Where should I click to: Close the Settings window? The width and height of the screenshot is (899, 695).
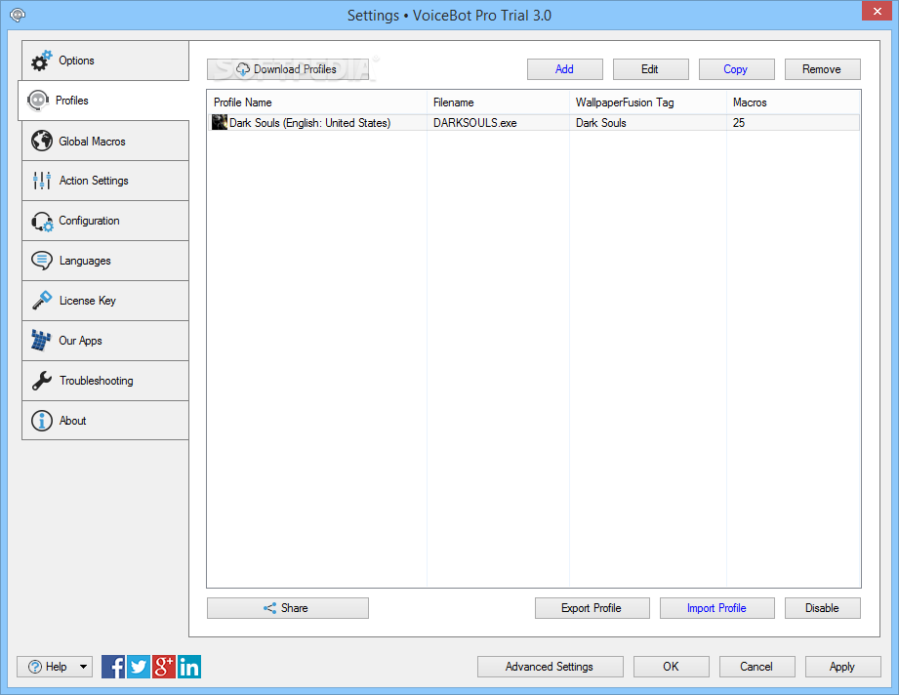[877, 11]
